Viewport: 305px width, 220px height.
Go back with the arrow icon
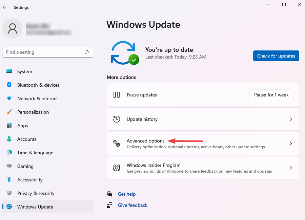5,7
